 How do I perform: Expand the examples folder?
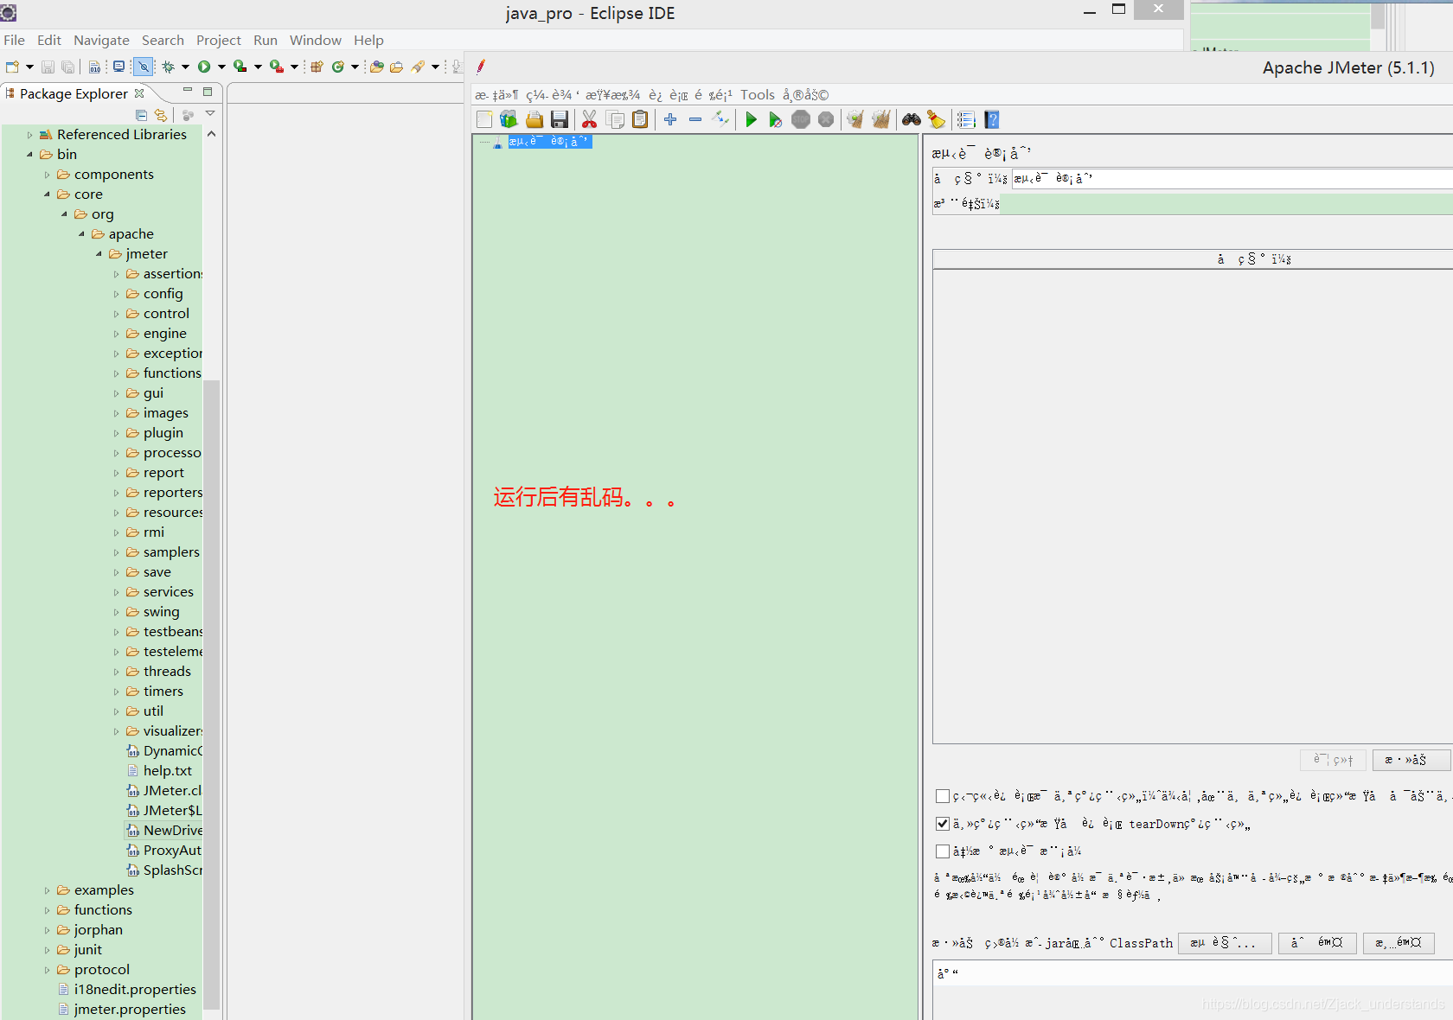click(47, 890)
